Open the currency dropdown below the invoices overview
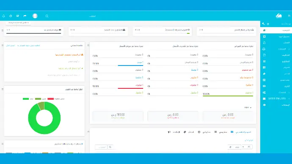 248,108
